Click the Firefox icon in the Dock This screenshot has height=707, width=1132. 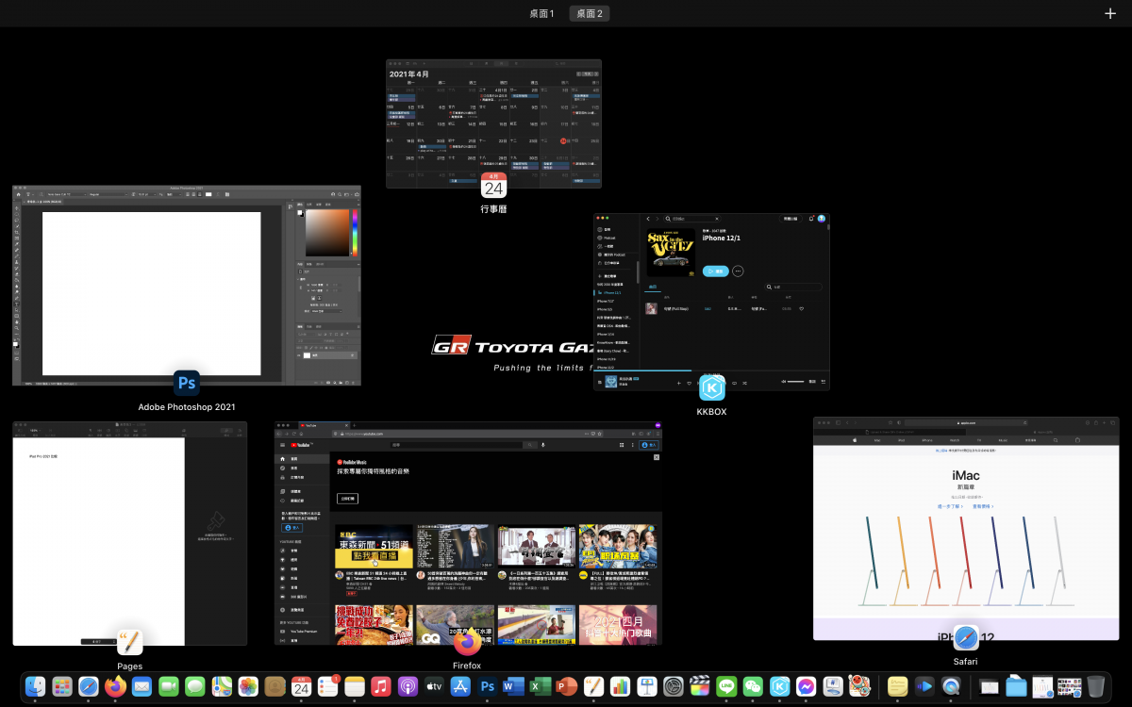[115, 687]
